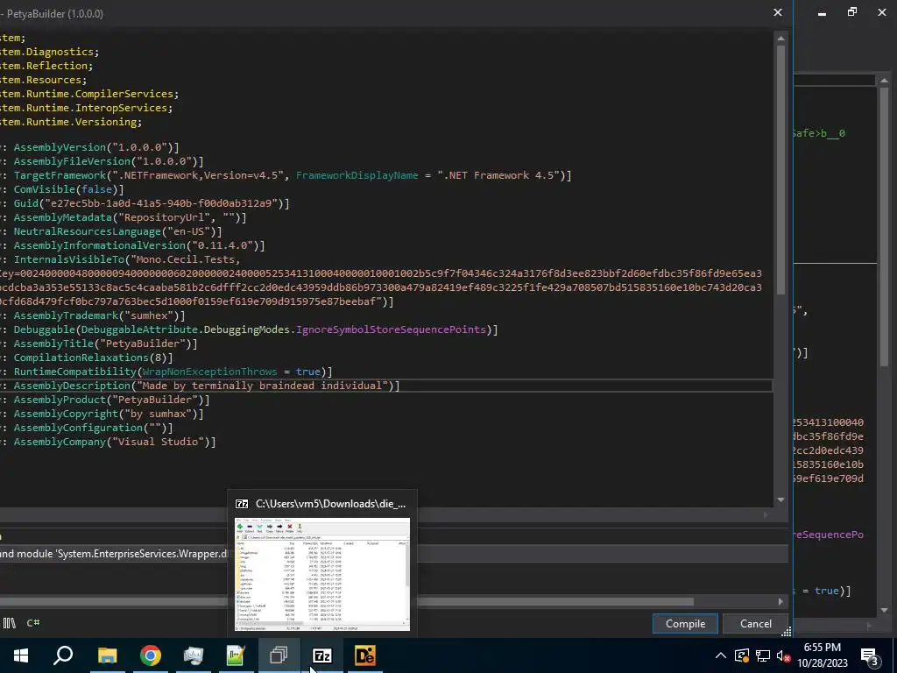Open taskbar Search magnifier
The image size is (897, 673).
coord(63,655)
